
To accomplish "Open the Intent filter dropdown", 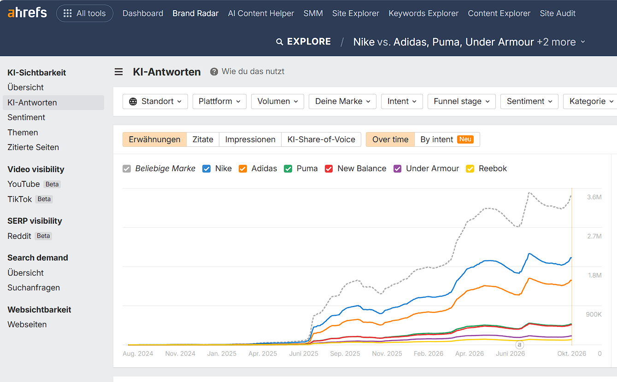I will (402, 101).
